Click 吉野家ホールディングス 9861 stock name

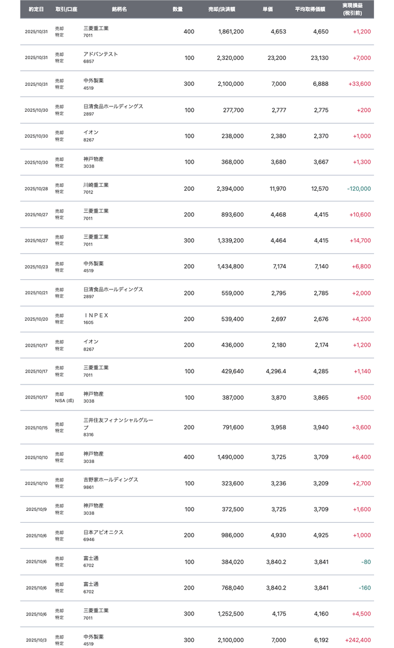(111, 483)
